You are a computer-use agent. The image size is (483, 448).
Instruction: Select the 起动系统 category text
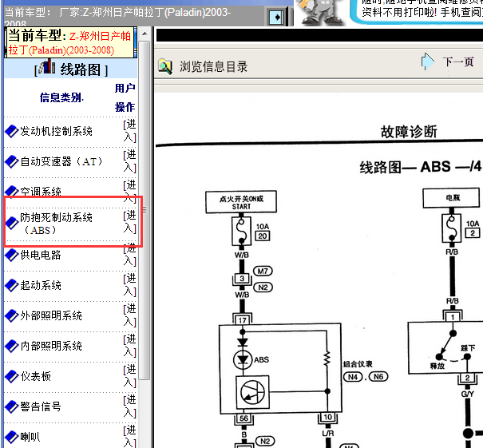pyautogui.click(x=41, y=285)
